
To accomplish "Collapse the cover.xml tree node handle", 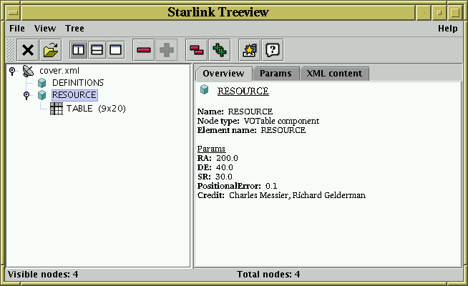I will pyautogui.click(x=12, y=70).
